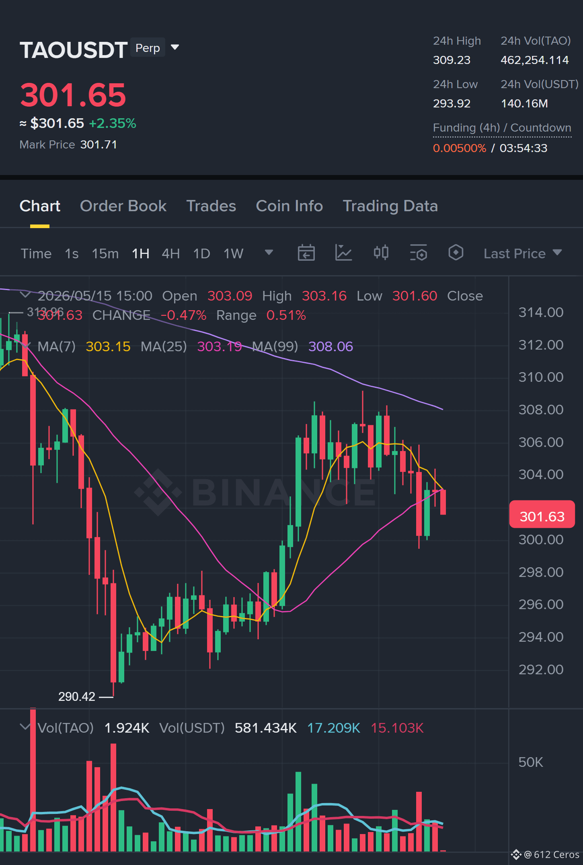Select the 1D timeframe
Image resolution: width=583 pixels, height=865 pixels.
pyautogui.click(x=201, y=253)
